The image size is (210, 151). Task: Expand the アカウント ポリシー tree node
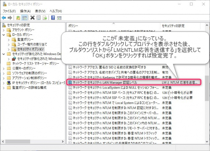(x=4, y=30)
